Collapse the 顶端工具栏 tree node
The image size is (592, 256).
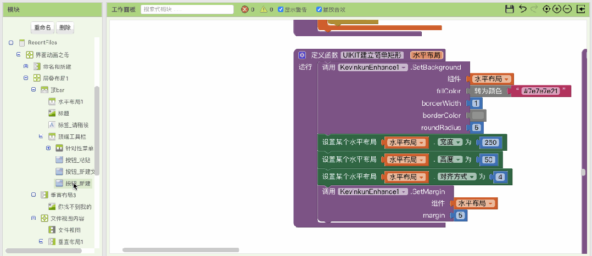click(41, 136)
